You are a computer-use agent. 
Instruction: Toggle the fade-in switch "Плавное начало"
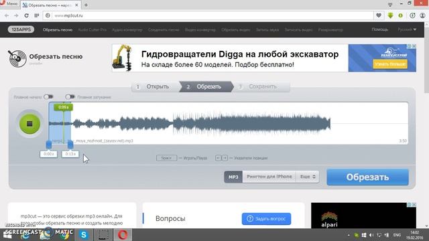[x=49, y=96]
